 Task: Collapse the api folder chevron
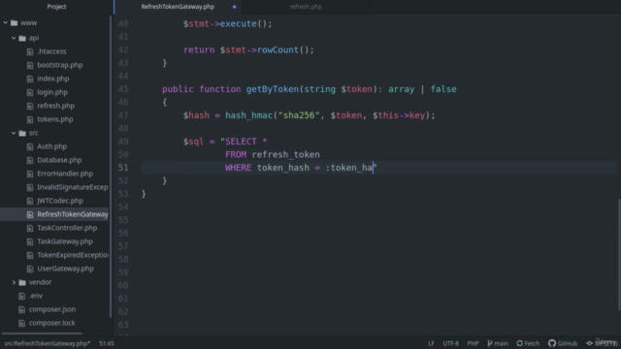[14, 38]
